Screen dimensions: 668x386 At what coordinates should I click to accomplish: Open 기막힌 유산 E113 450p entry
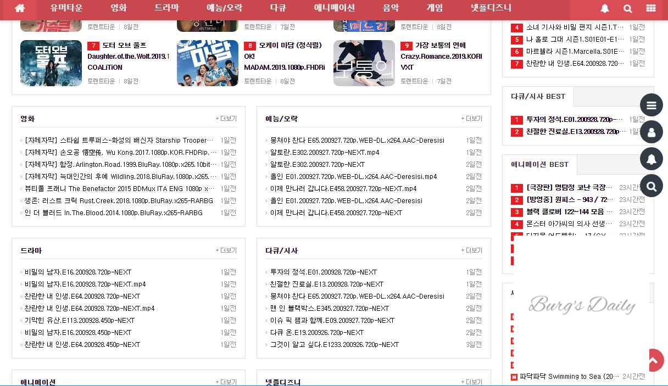pyautogui.click(x=80, y=321)
